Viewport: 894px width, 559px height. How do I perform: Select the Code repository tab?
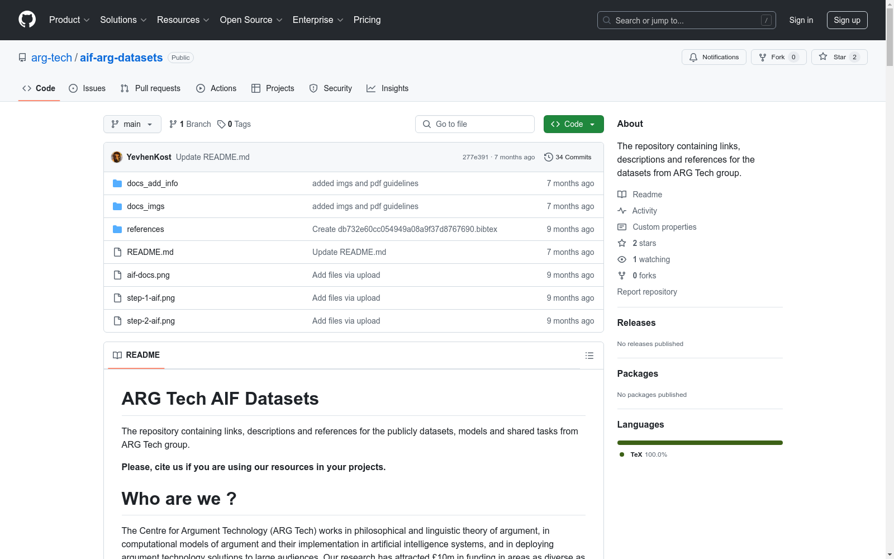(39, 88)
